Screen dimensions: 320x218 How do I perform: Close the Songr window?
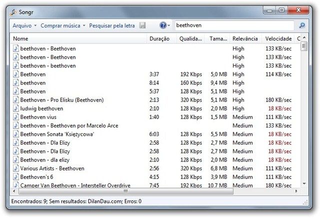(298, 10)
